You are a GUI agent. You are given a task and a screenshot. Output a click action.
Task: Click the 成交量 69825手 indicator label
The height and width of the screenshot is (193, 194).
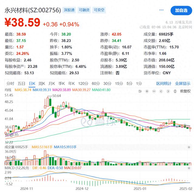click(16, 147)
